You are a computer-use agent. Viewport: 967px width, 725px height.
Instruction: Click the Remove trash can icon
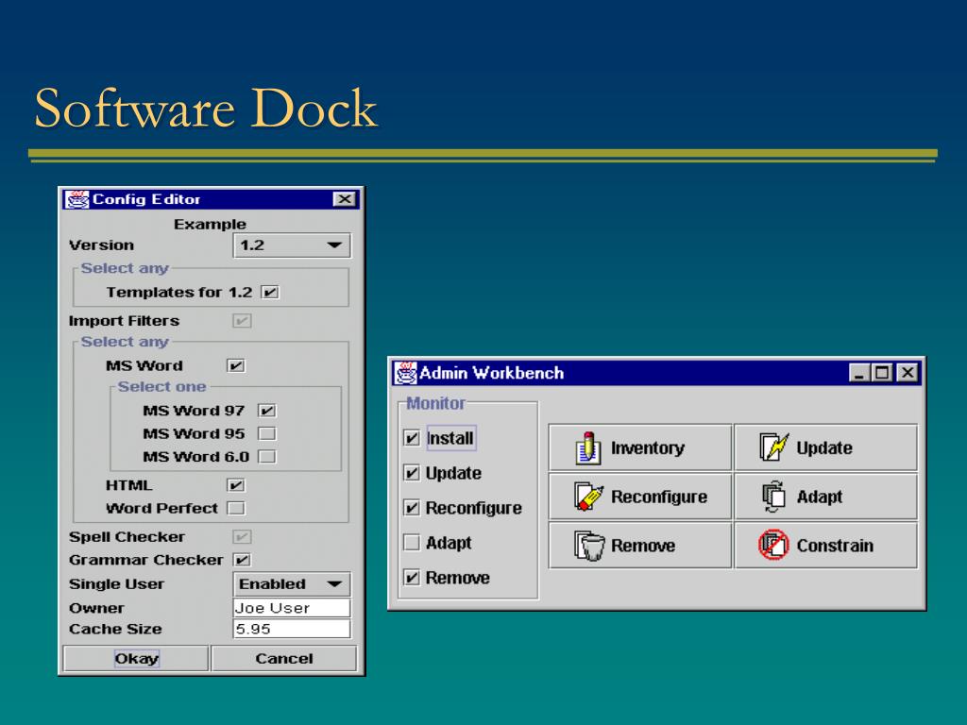pyautogui.click(x=589, y=546)
